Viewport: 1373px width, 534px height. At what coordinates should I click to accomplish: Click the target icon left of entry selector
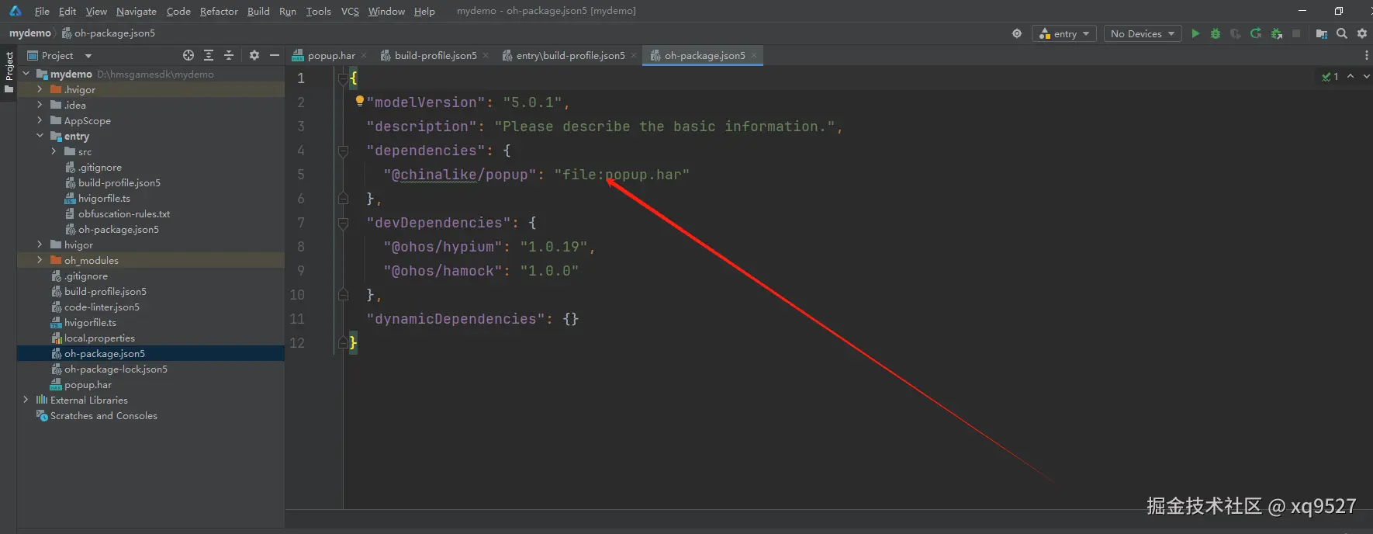(x=1017, y=33)
